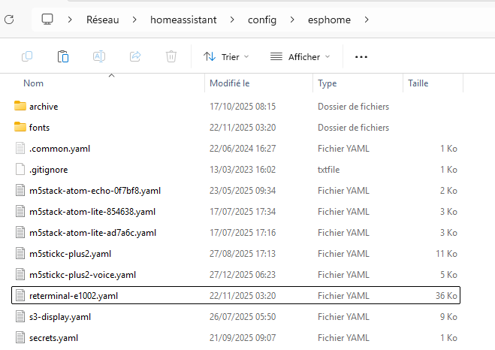Select the archive folder icon
This screenshot has height=350, width=495.
point(20,107)
